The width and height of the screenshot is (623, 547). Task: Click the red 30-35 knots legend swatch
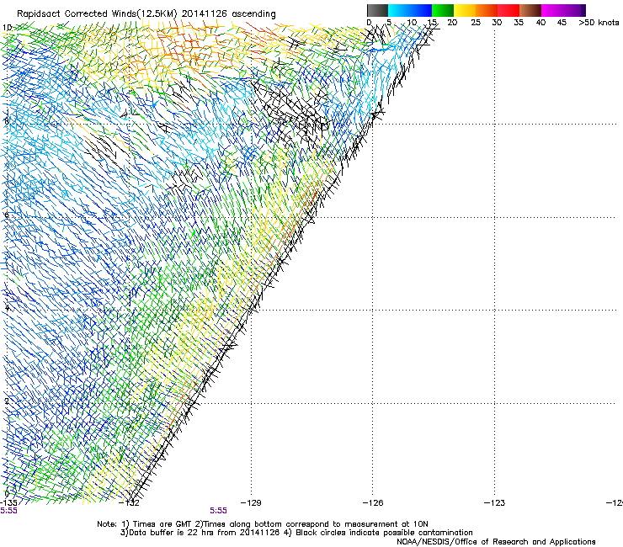[509, 10]
